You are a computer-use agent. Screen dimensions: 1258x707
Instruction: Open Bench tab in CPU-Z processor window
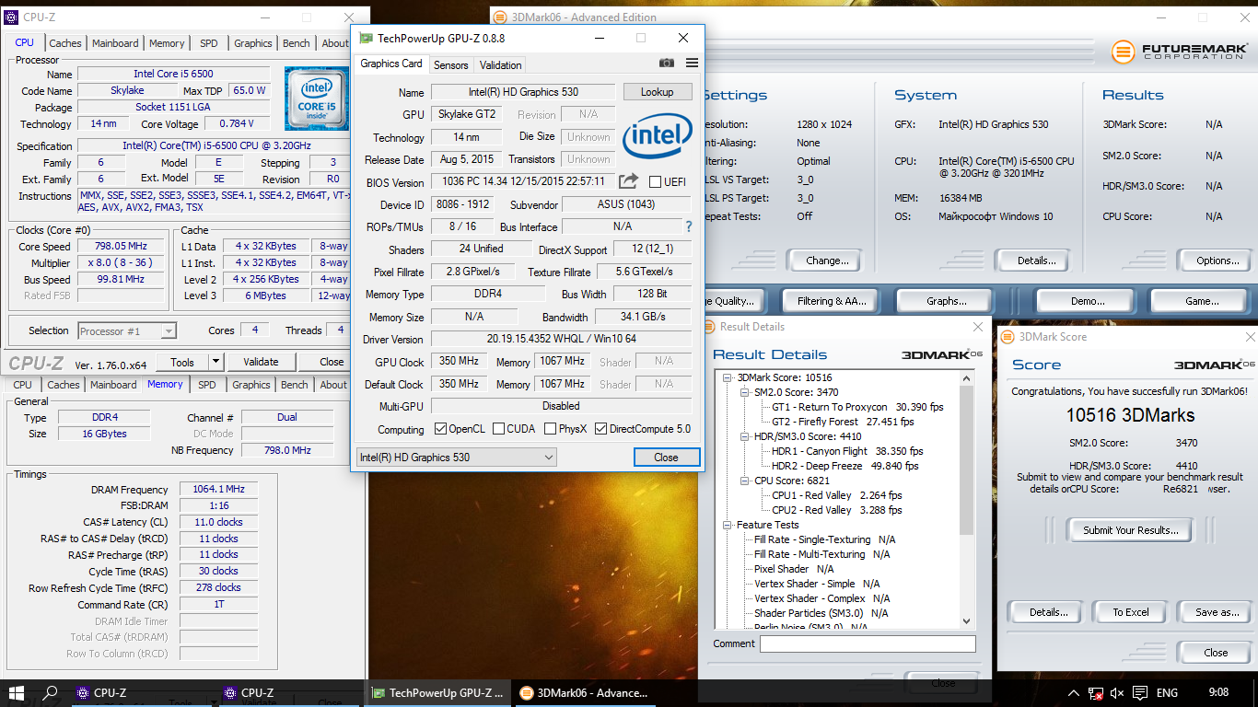[x=297, y=43]
